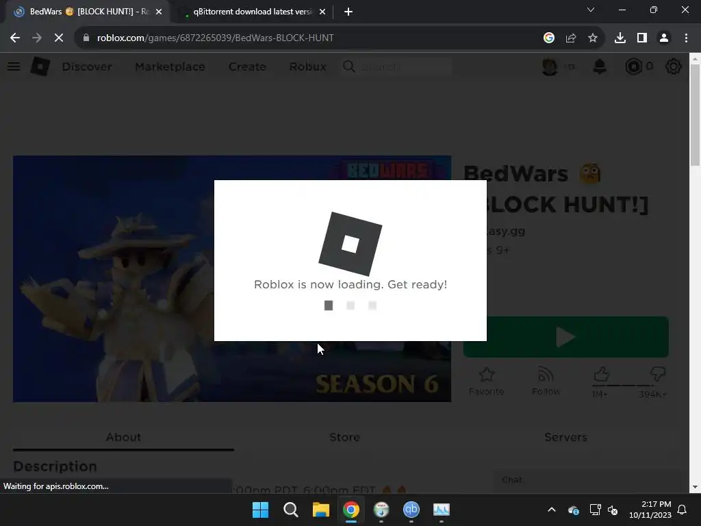The image size is (701, 526).
Task: Stop page loading with the X button
Action: click(x=59, y=38)
